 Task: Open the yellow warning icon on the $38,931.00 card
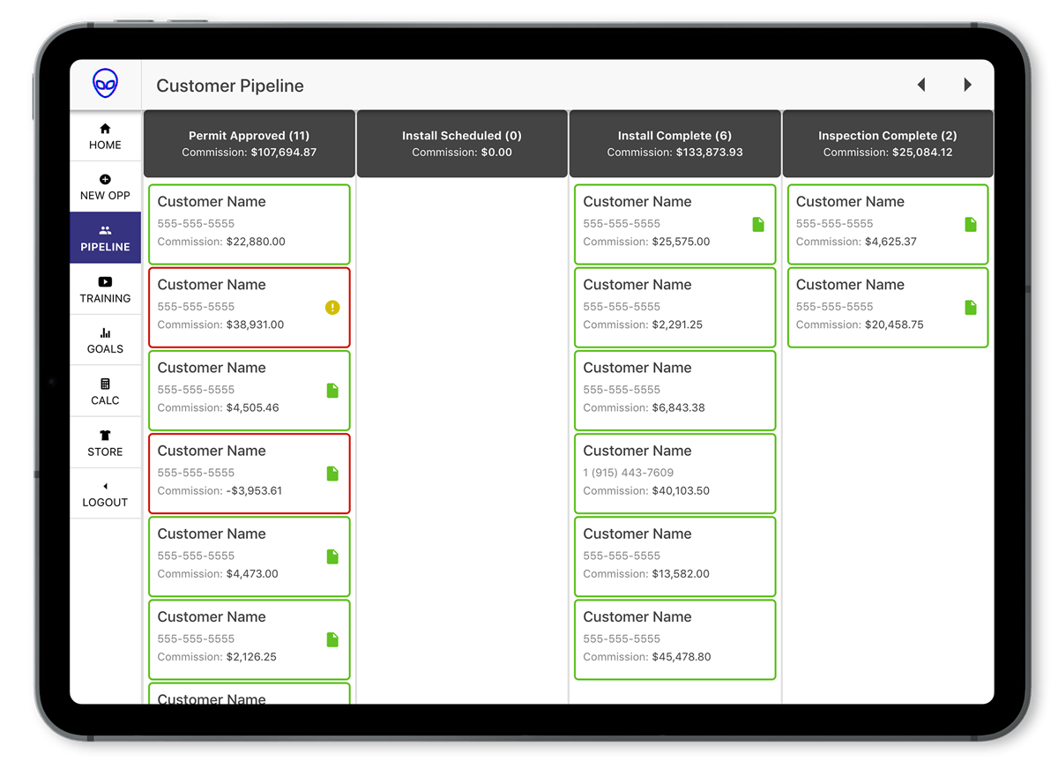click(332, 308)
